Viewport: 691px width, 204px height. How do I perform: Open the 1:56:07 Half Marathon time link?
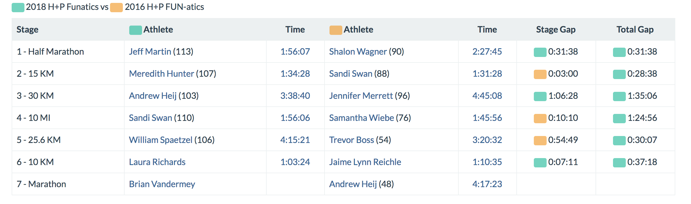295,52
